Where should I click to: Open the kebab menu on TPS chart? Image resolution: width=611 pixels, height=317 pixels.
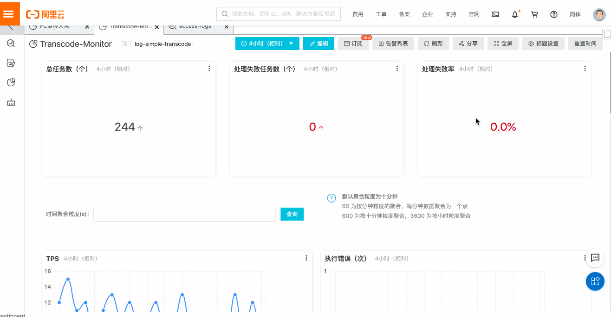coord(306,258)
